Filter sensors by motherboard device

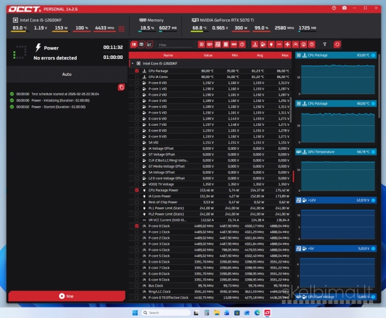coord(218,45)
